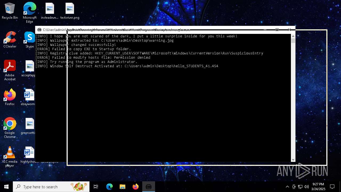Viewport: 341px width, 192px height.
Task: Click the 'Failed to copy EXE' error line
Action: (x=83, y=49)
